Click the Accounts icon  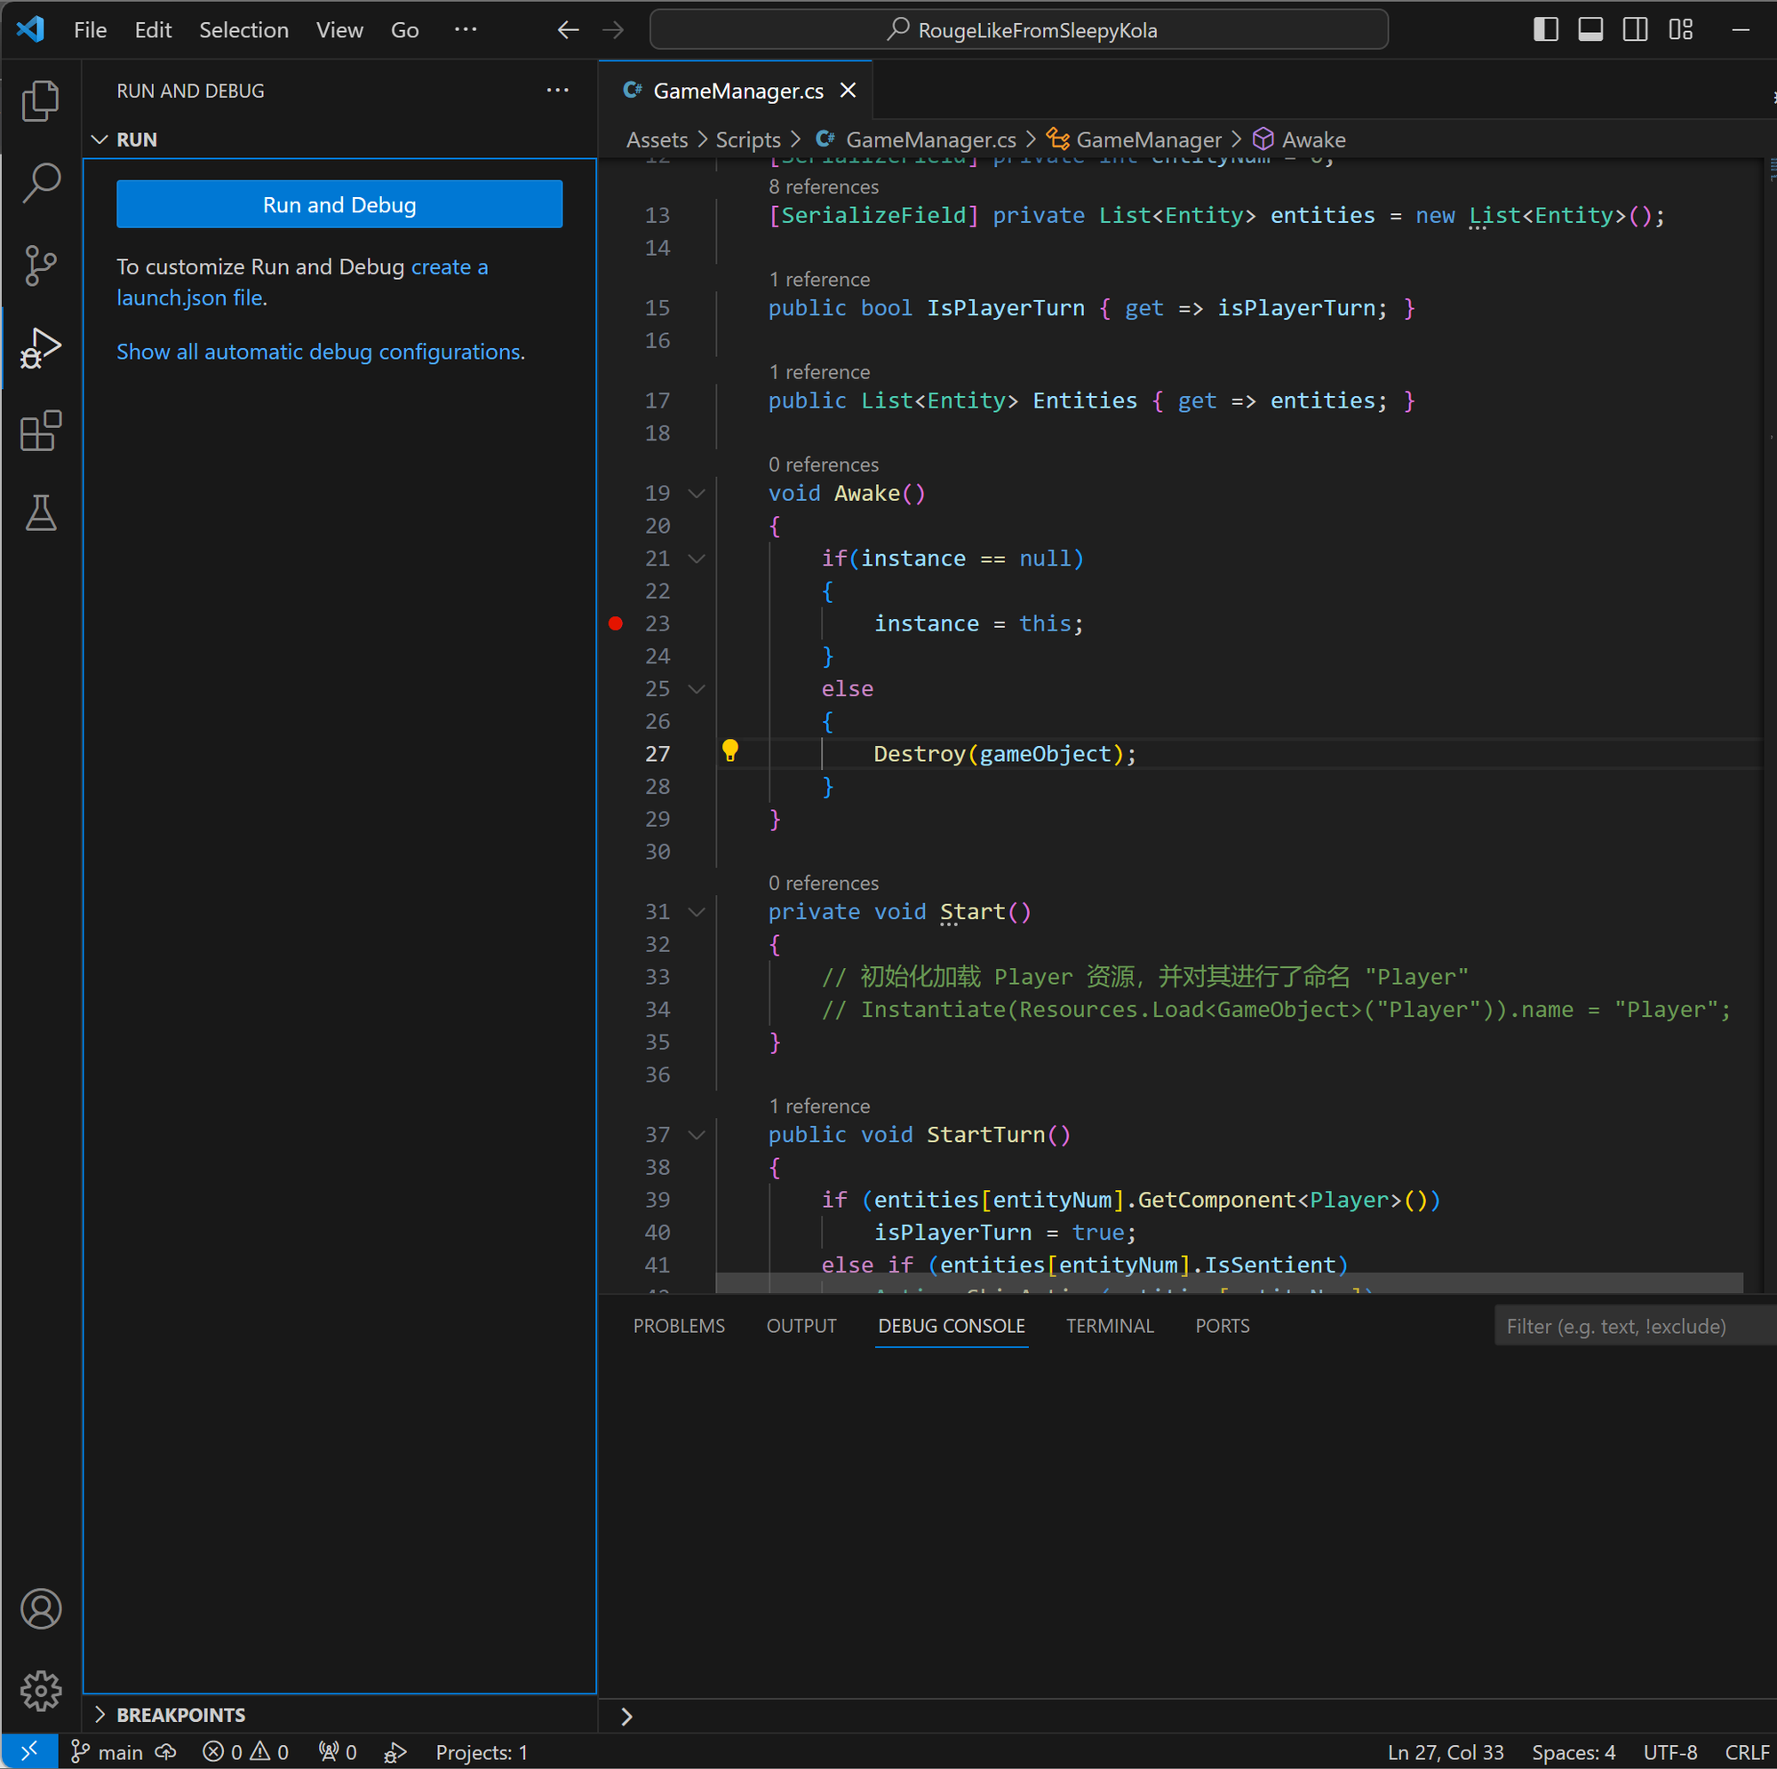click(x=41, y=1610)
